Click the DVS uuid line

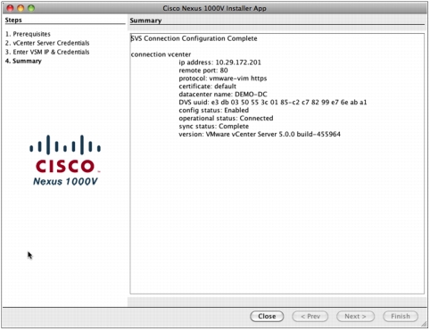click(x=273, y=103)
